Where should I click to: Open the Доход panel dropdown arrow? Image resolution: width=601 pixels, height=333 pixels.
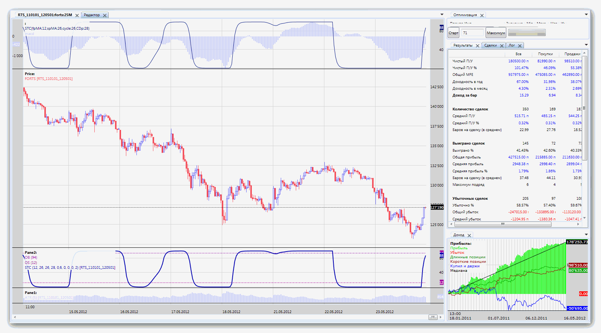(x=586, y=235)
